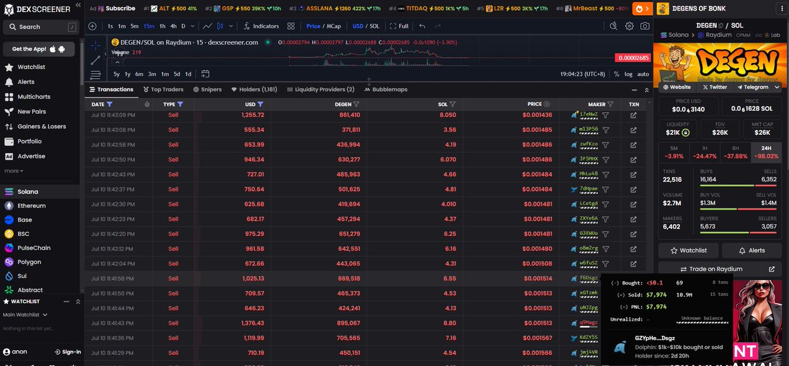The width and height of the screenshot is (789, 366).
Task: Open the USD column filter
Action: click(x=260, y=104)
